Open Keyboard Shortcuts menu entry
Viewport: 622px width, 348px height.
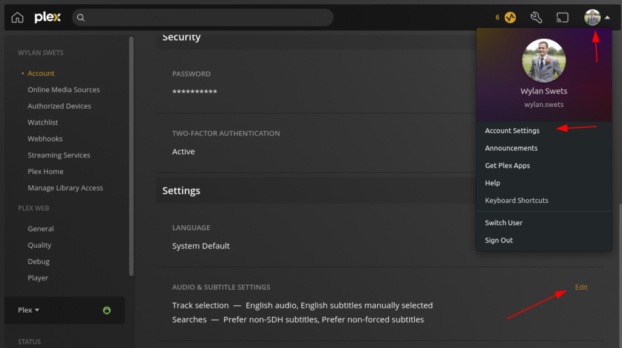(x=516, y=200)
